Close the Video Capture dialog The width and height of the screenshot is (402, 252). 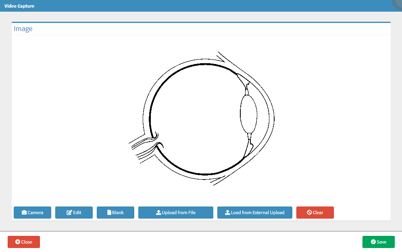[x=23, y=242]
